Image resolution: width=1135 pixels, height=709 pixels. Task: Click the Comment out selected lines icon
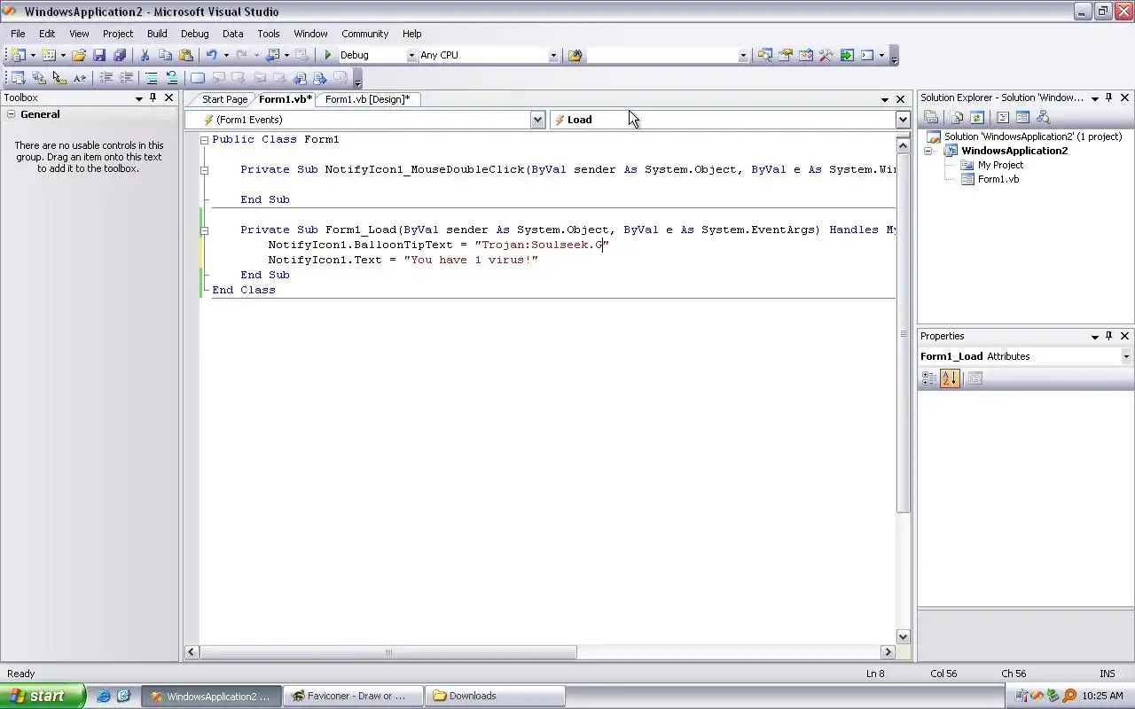152,78
